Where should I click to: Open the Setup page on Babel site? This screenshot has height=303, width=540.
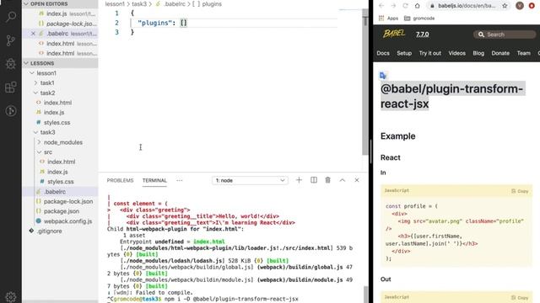404,53
